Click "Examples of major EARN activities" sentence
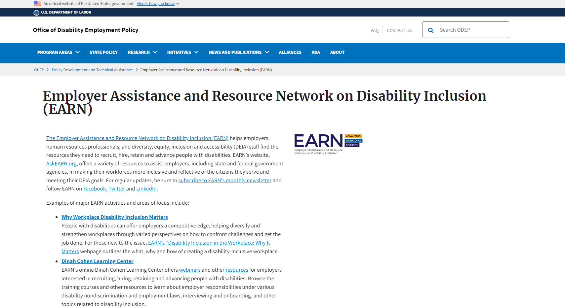 [118, 203]
